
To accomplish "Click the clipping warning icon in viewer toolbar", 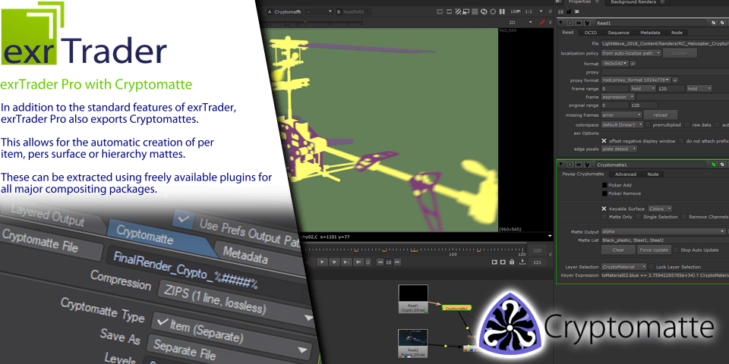I will click(x=440, y=11).
